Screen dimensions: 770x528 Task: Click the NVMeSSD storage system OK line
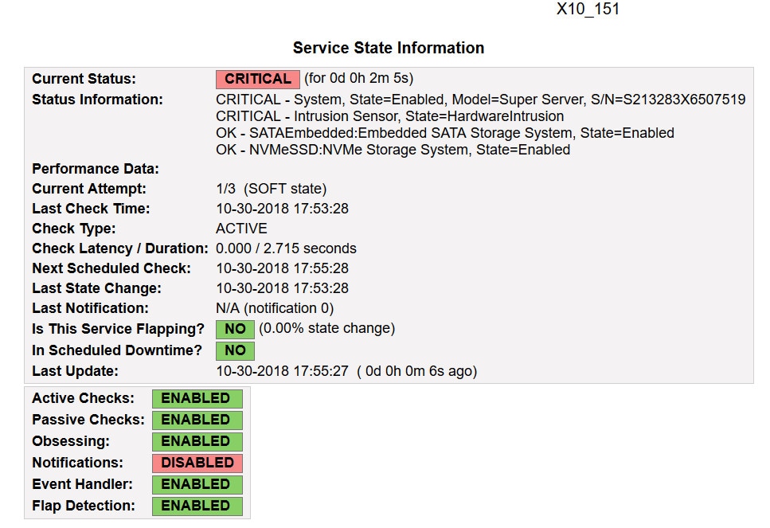393,150
